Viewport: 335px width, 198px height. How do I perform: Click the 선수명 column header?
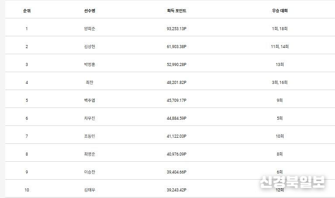pos(90,10)
